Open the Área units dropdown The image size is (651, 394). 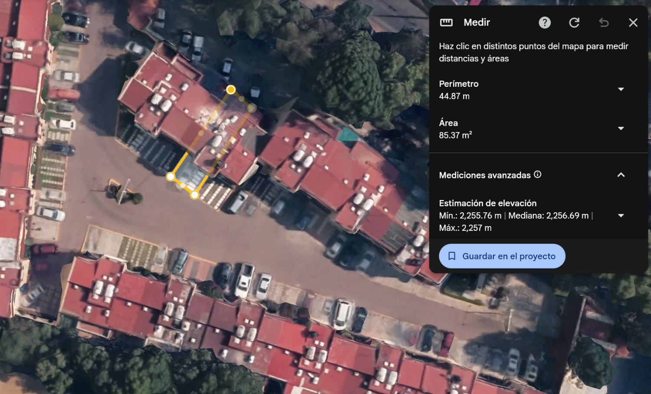click(x=621, y=128)
